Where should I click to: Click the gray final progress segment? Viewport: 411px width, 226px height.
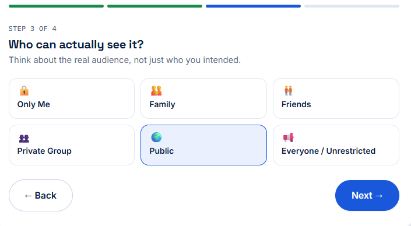(352, 6)
